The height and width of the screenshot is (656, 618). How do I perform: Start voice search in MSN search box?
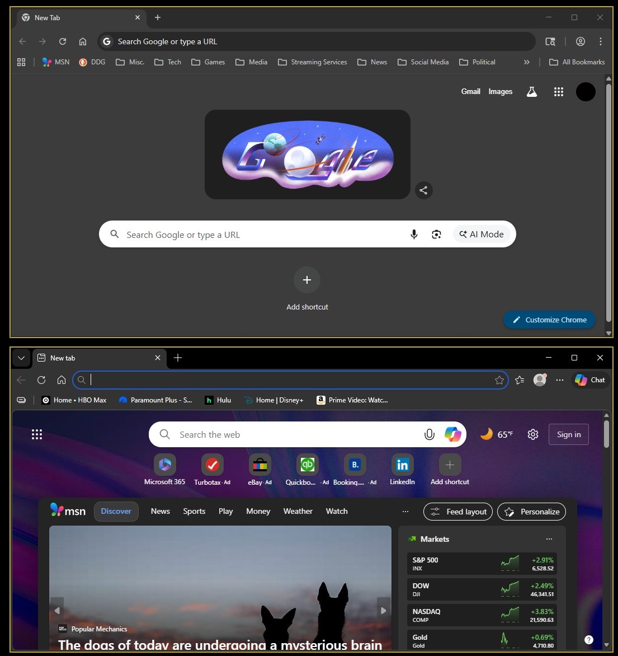pyautogui.click(x=430, y=434)
